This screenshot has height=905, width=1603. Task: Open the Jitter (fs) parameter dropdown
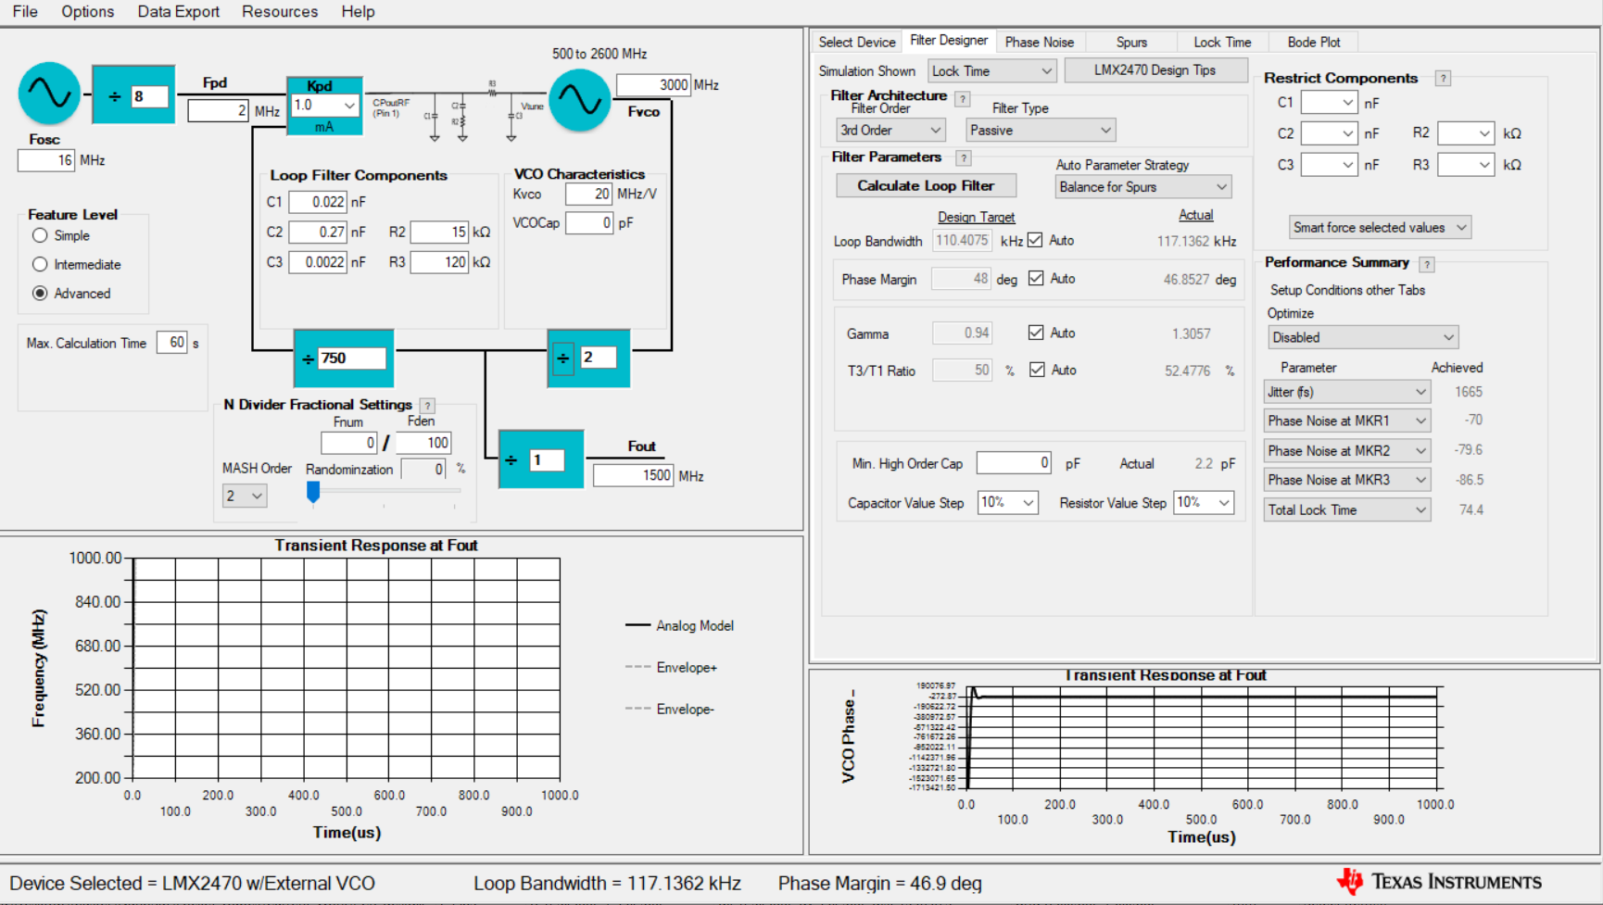coord(1347,392)
